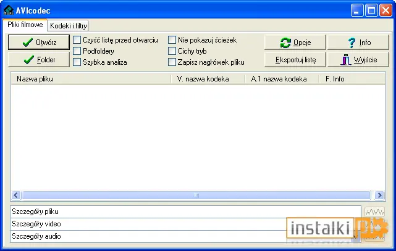Click the file list horizontal scrollbar thumb
The width and height of the screenshot is (396, 251).
[x=196, y=195]
